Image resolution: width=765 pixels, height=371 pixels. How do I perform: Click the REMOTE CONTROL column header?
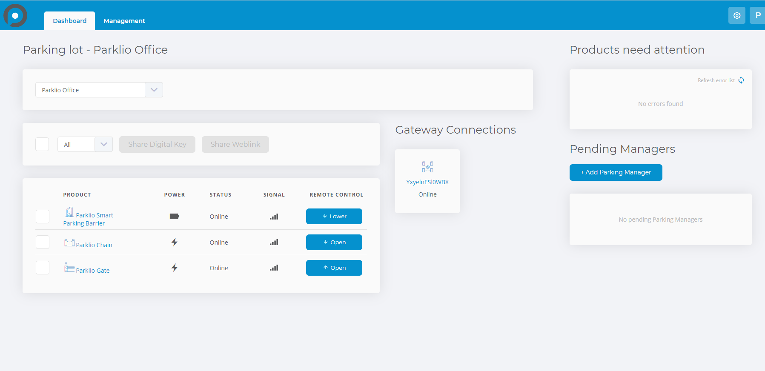point(336,195)
